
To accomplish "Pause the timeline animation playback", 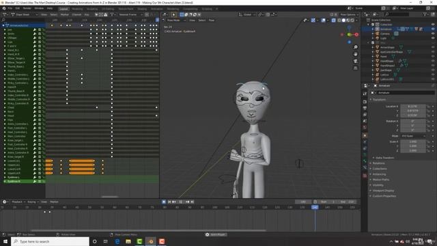I will [180, 202].
